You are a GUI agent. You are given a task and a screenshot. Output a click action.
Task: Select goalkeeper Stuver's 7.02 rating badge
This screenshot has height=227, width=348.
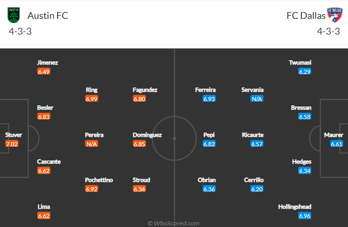(x=12, y=144)
